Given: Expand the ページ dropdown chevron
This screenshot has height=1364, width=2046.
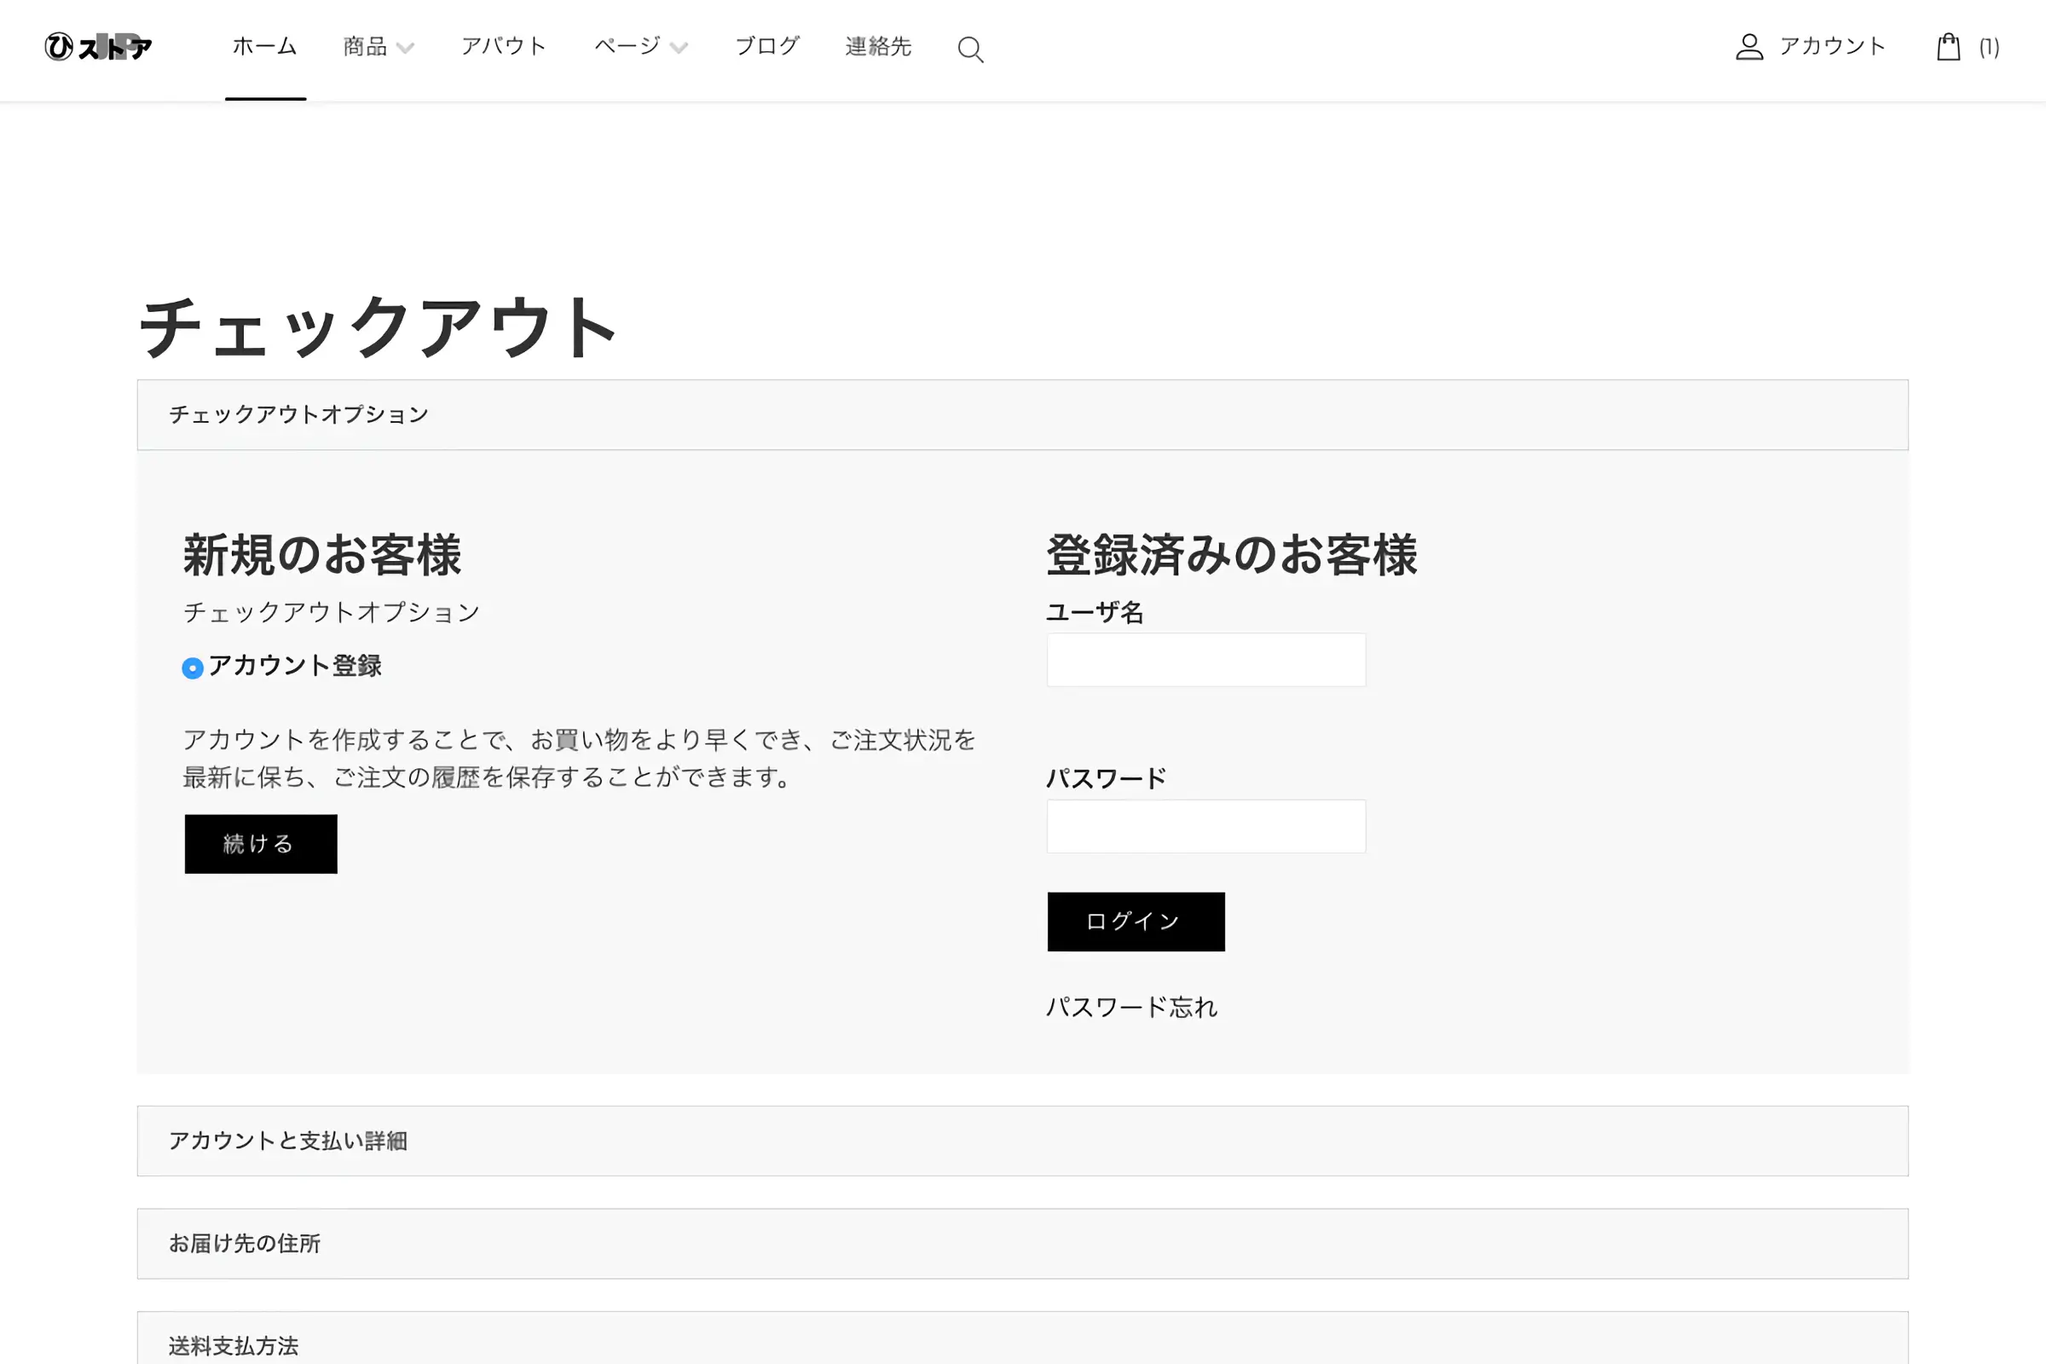Looking at the screenshot, I should click(679, 48).
